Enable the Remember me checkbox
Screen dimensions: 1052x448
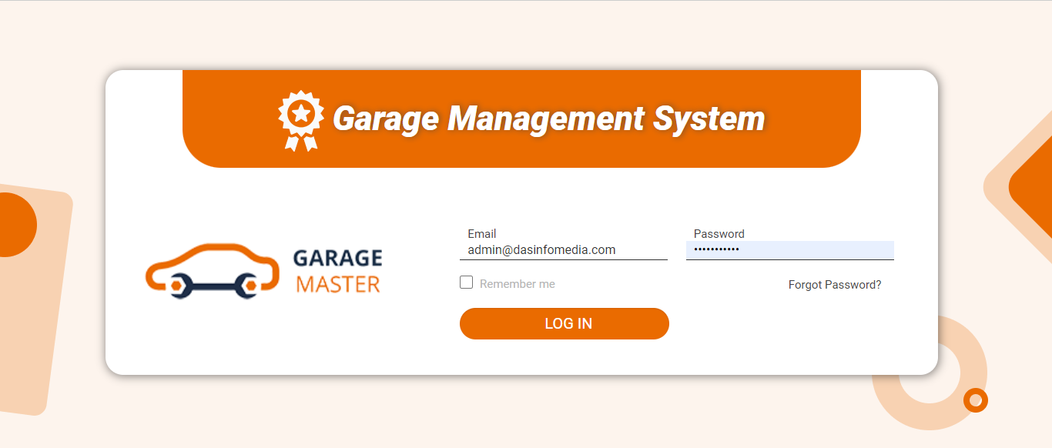tap(466, 283)
